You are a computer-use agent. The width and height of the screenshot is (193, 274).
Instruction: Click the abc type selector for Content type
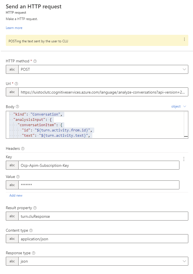coord(12,239)
